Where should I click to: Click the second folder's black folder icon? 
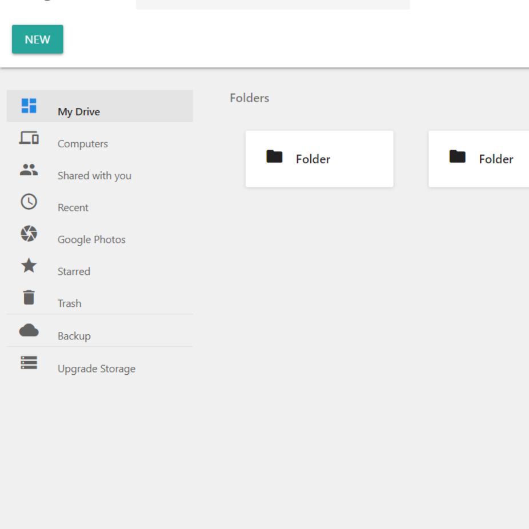click(x=458, y=157)
